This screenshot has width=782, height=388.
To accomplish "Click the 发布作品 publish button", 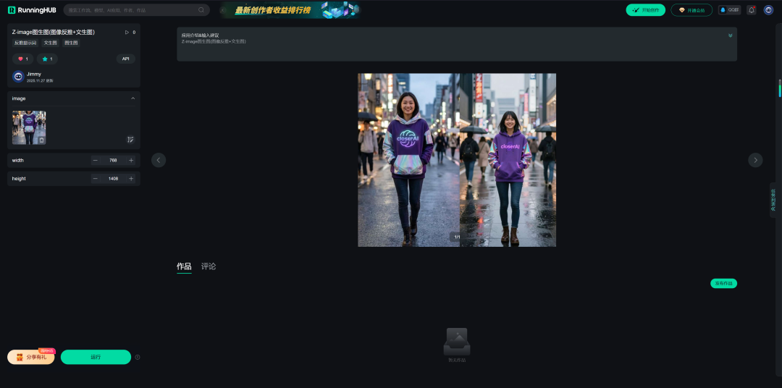I will coord(723,283).
